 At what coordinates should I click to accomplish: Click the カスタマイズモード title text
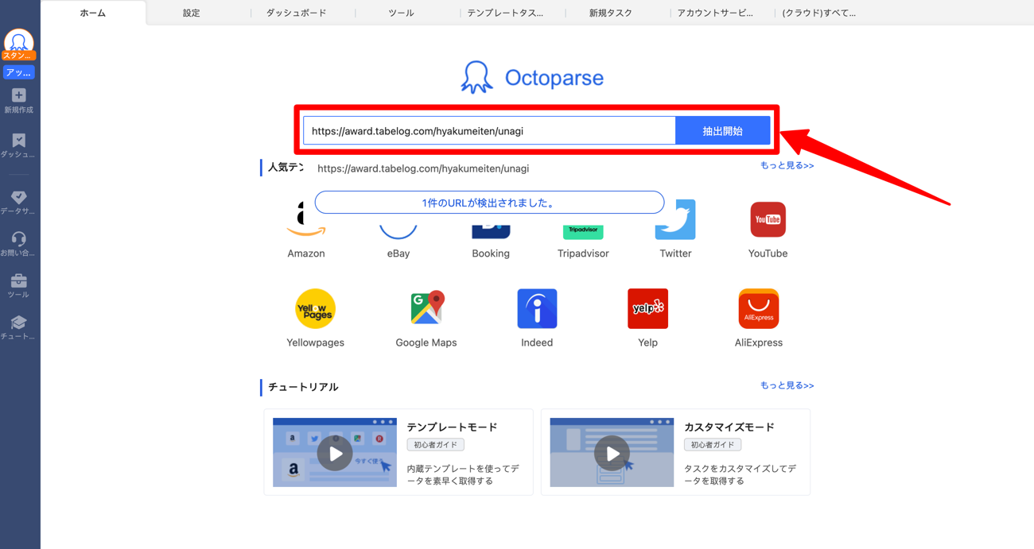pyautogui.click(x=729, y=427)
